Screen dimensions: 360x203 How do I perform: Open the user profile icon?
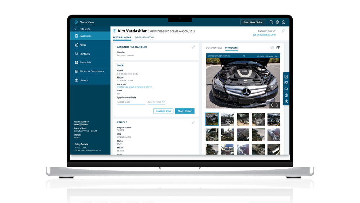tap(283, 22)
